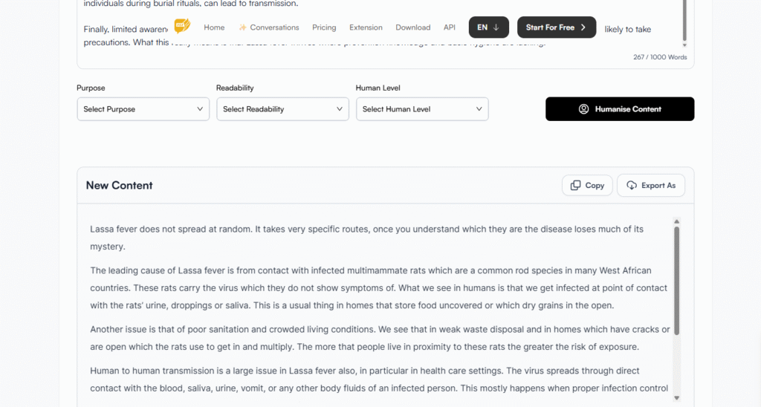Click the sparkle icon beside Conversations
Screen dimensions: 761x407
pos(243,27)
